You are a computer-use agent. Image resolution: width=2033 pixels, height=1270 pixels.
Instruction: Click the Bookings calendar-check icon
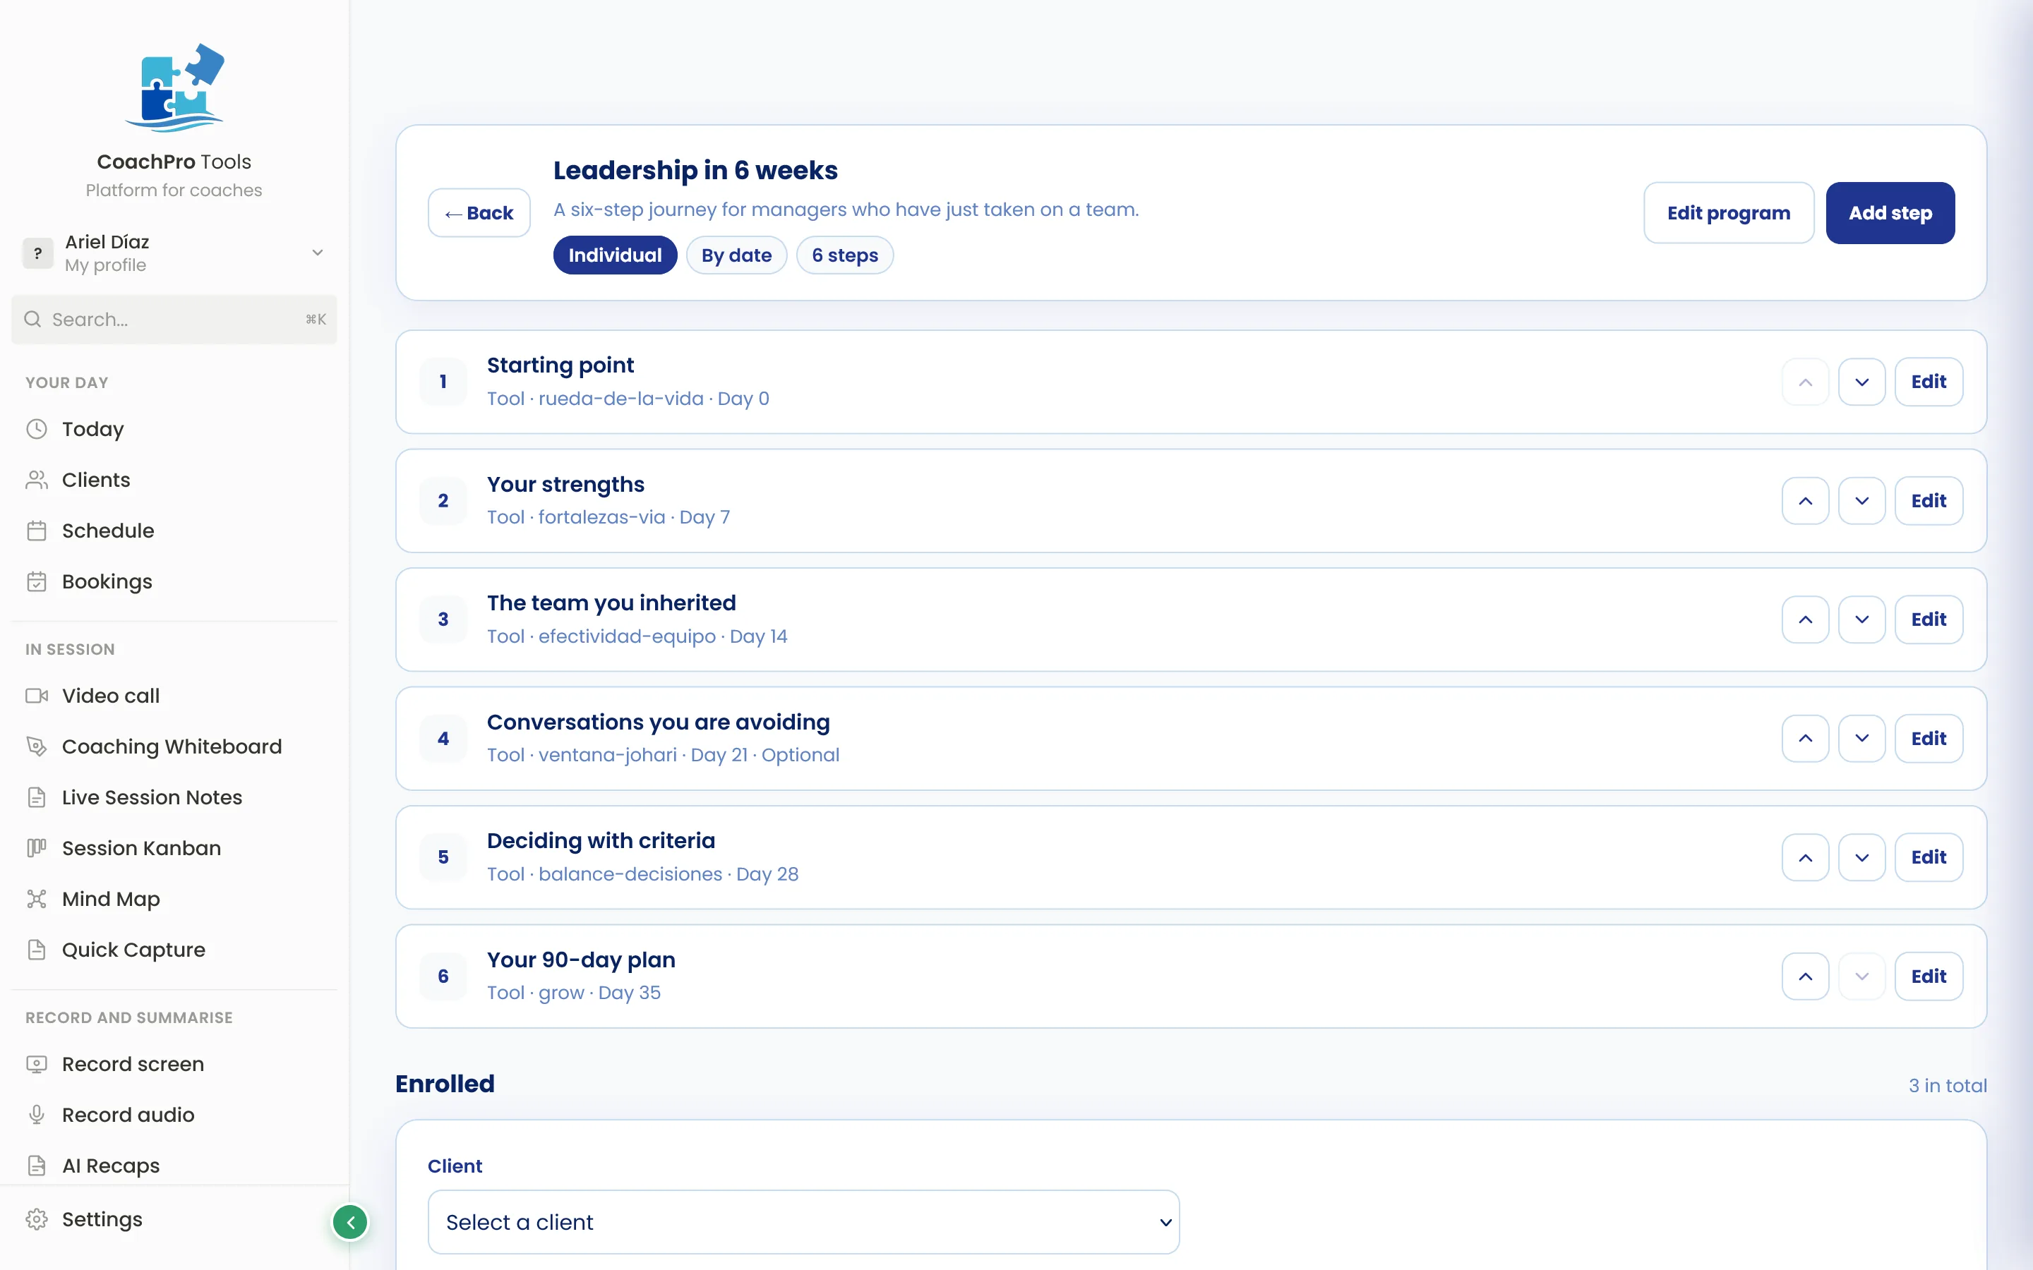(x=36, y=581)
